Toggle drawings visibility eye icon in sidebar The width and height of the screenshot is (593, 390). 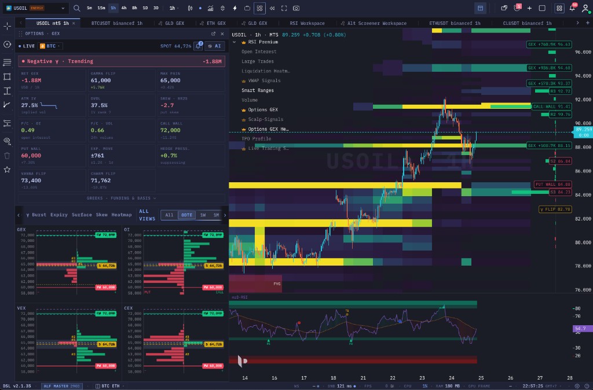7,141
